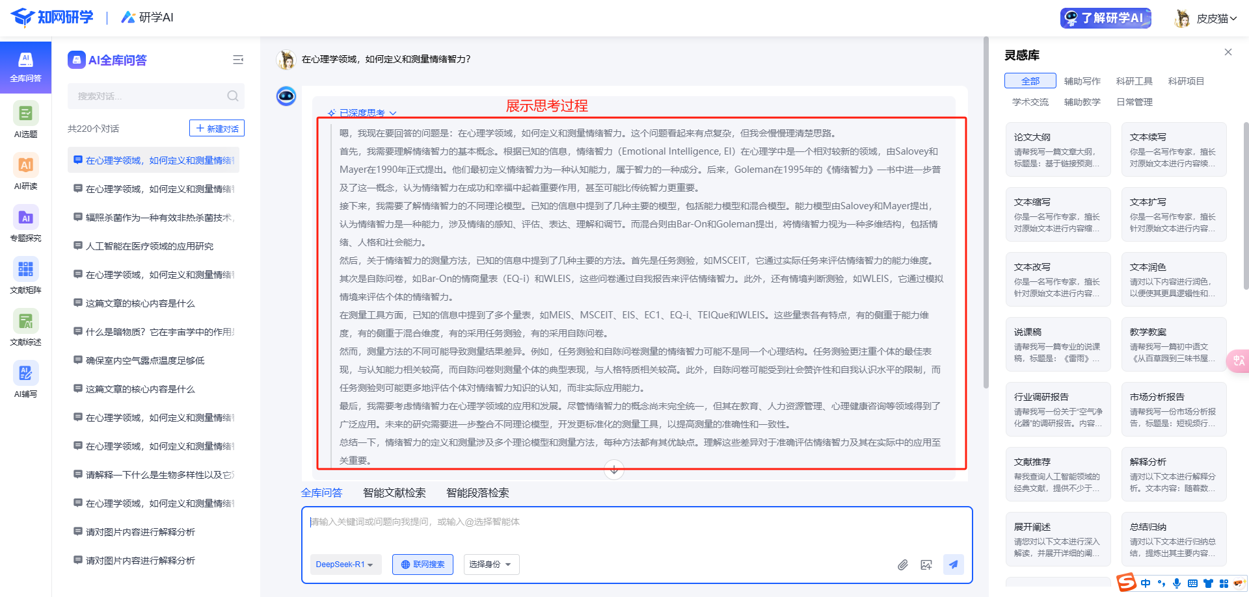Switch to the 智能文献检索 tab
This screenshot has height=597, width=1249.
(x=394, y=493)
